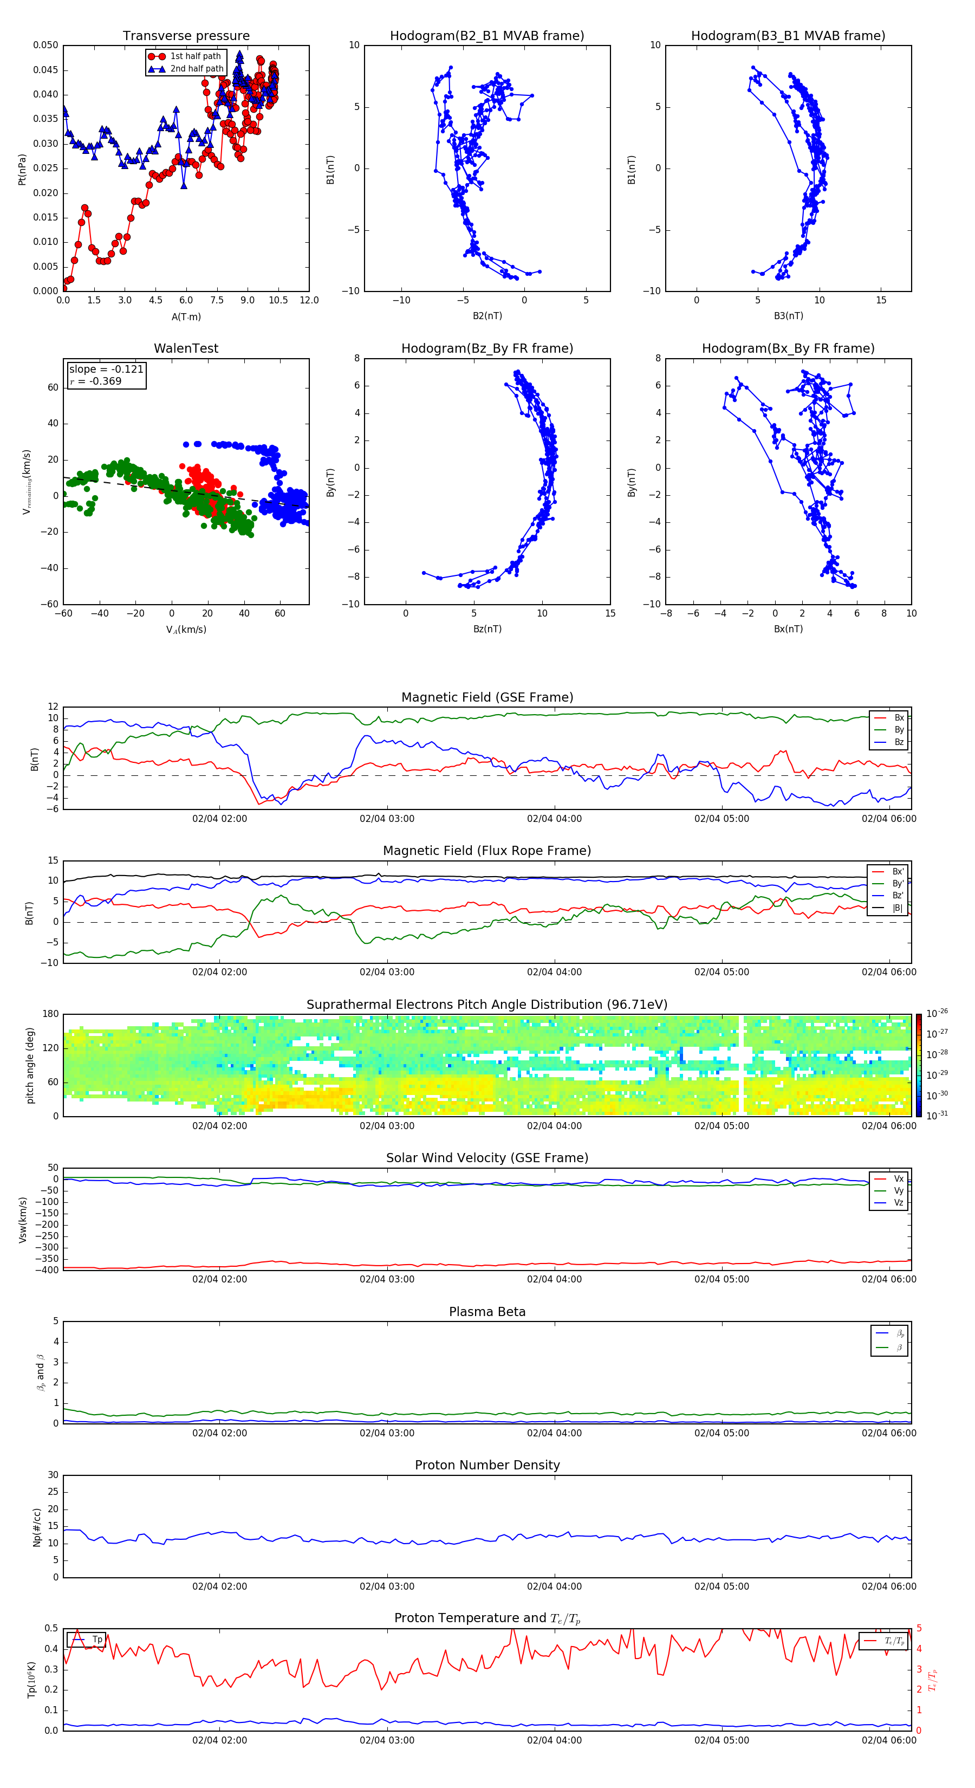Click 'Magnetic Field (Flux Rope Frame)' title
This screenshot has height=1788, width=975.
(x=487, y=851)
